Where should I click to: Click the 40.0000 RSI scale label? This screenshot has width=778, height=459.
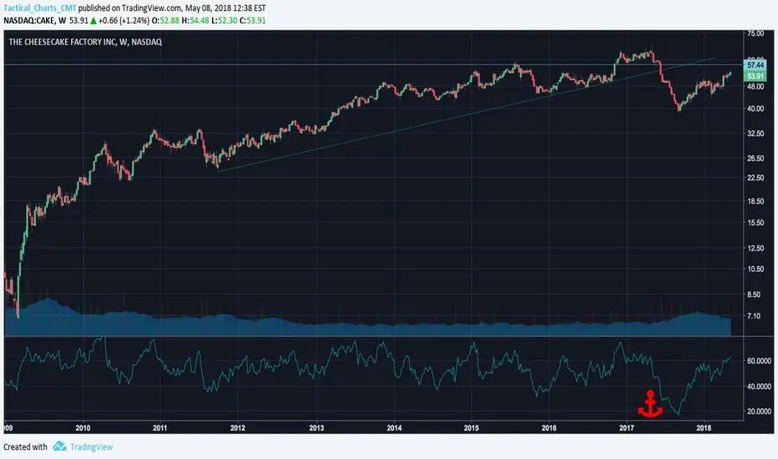coord(759,386)
